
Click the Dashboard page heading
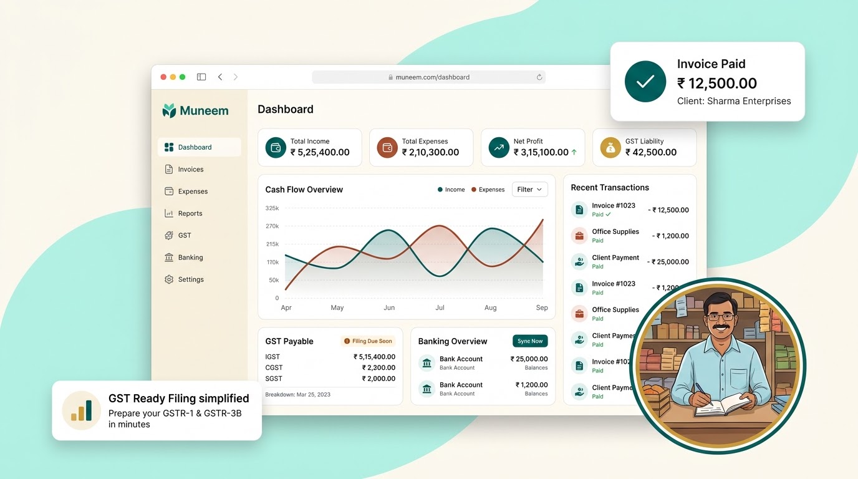pos(286,109)
